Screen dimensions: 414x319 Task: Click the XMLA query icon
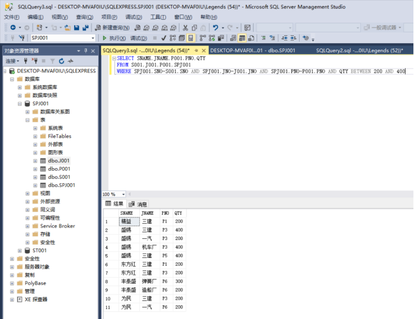[165, 28]
